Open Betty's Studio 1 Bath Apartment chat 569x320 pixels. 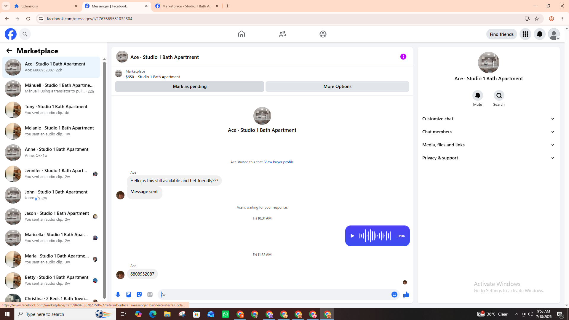(x=51, y=280)
